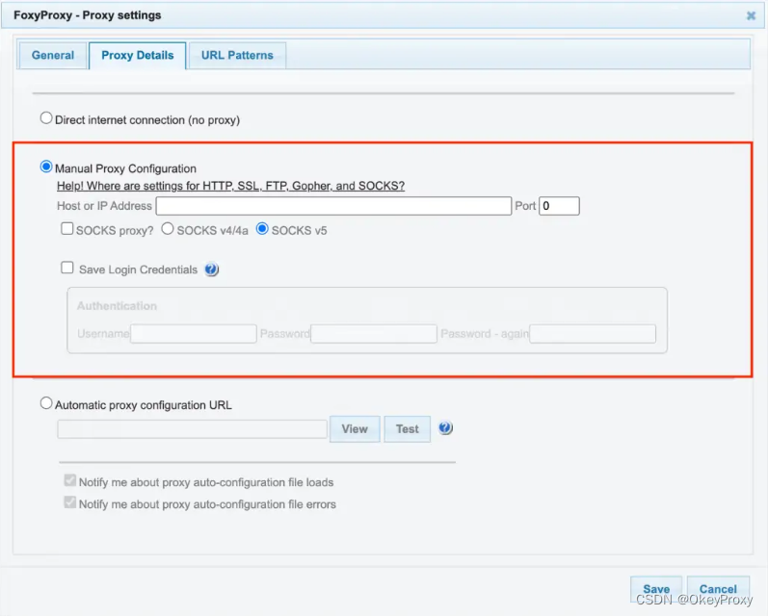Open help icon beside the Test button
Viewport: 768px width, 616px height.
[445, 428]
